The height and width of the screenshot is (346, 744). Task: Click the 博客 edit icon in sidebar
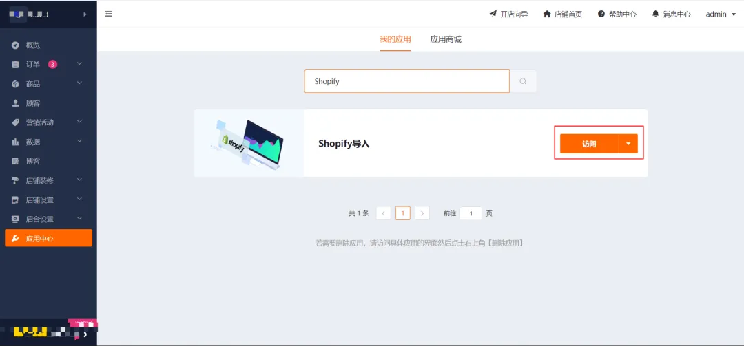(x=15, y=161)
